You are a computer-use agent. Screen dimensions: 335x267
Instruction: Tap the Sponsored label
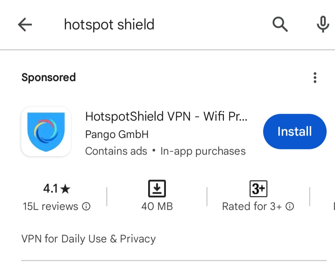click(x=49, y=77)
